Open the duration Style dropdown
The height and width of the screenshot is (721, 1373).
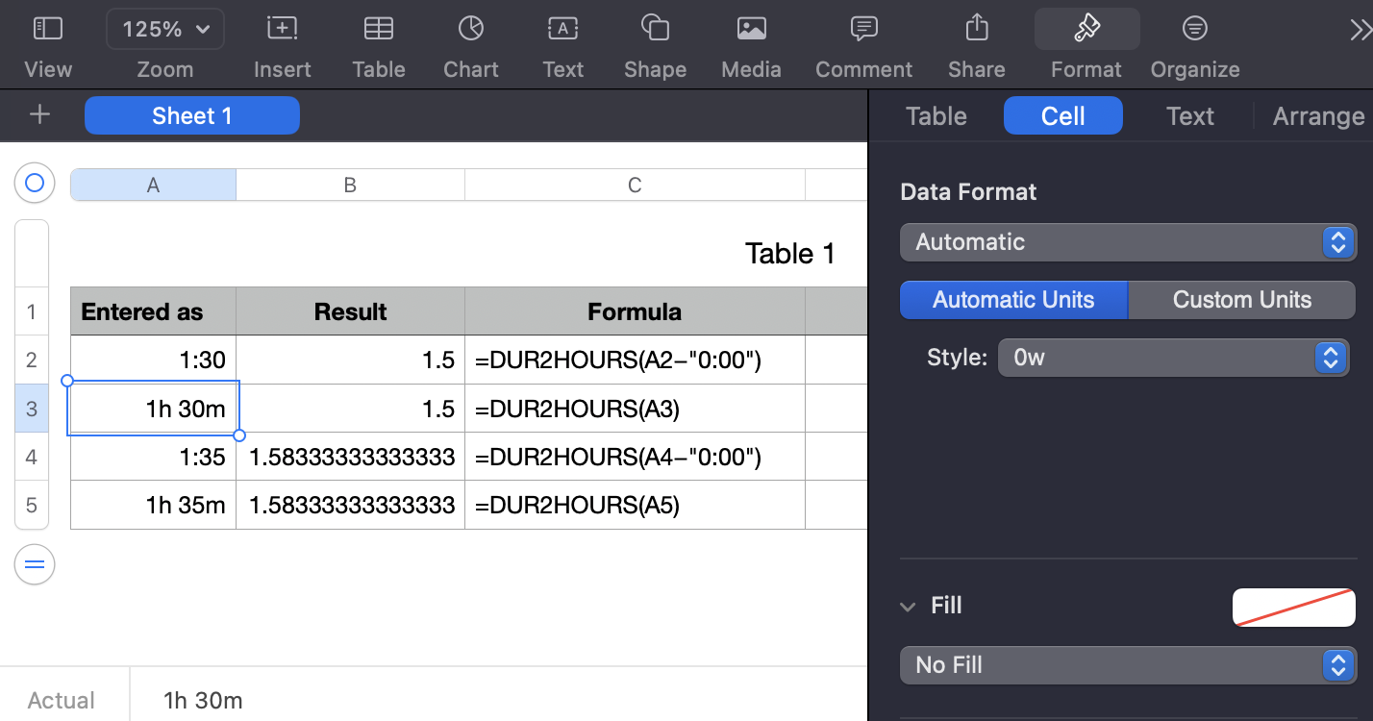coord(1173,358)
